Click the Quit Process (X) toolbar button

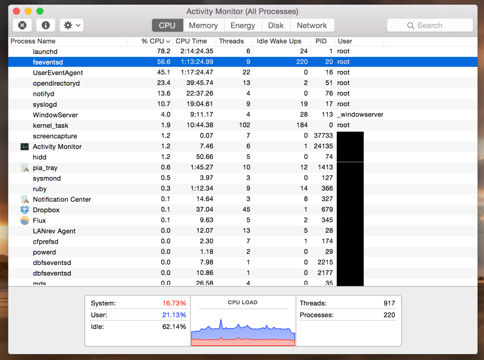click(22, 25)
